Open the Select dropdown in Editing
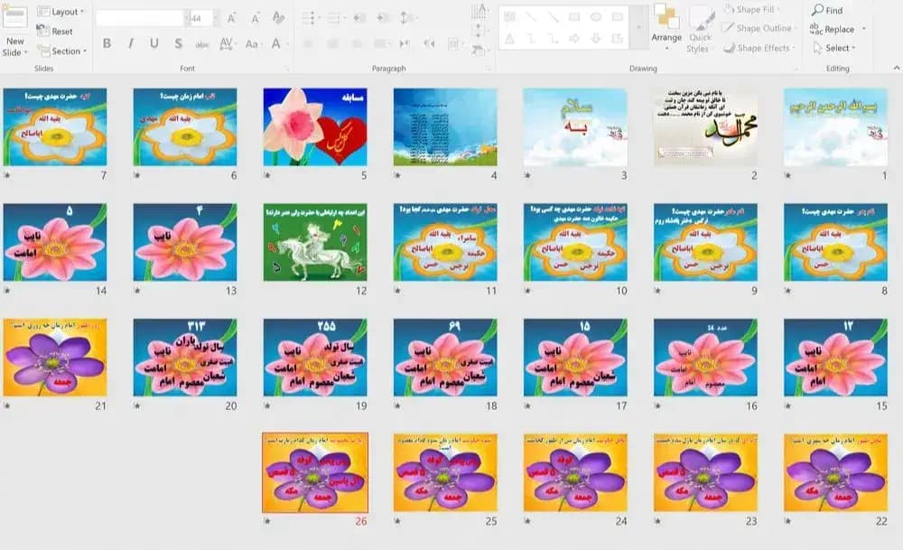Screen dimensions: 903x550 tap(834, 48)
